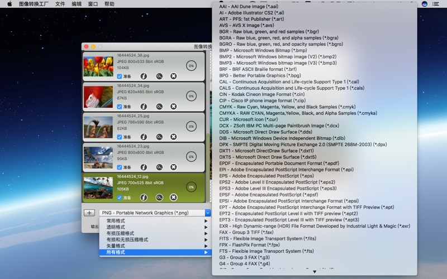
Task: Click info icon for 16444524_23.jpg
Action: pyautogui.click(x=144, y=167)
